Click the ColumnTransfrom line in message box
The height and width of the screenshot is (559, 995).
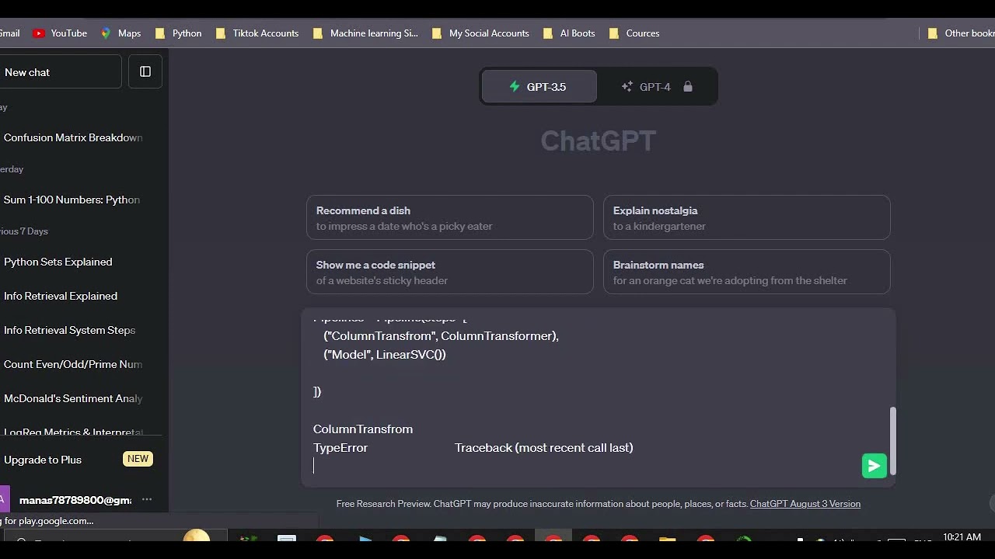pos(363,429)
